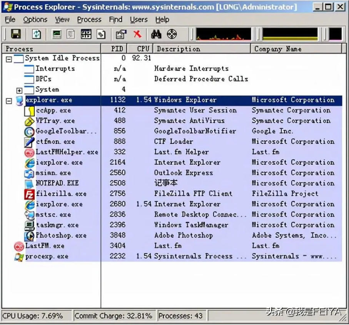Viewport: 349px width, 325px height.
Task: Click the Photoshop.exe process icon
Action: (x=30, y=235)
